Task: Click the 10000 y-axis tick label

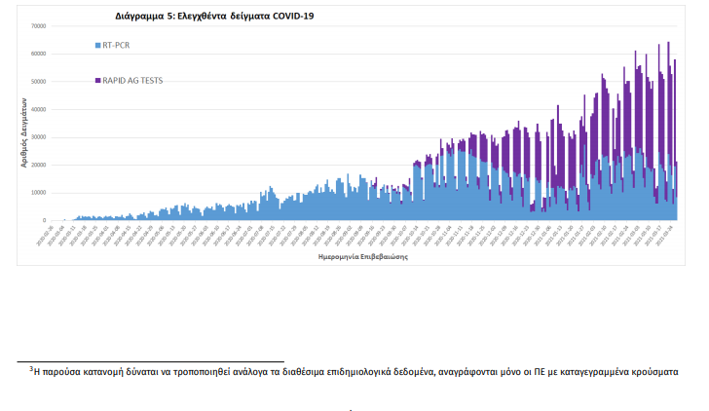Action: [38, 192]
